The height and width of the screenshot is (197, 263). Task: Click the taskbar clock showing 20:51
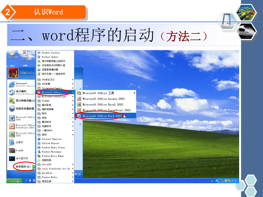[234, 181]
